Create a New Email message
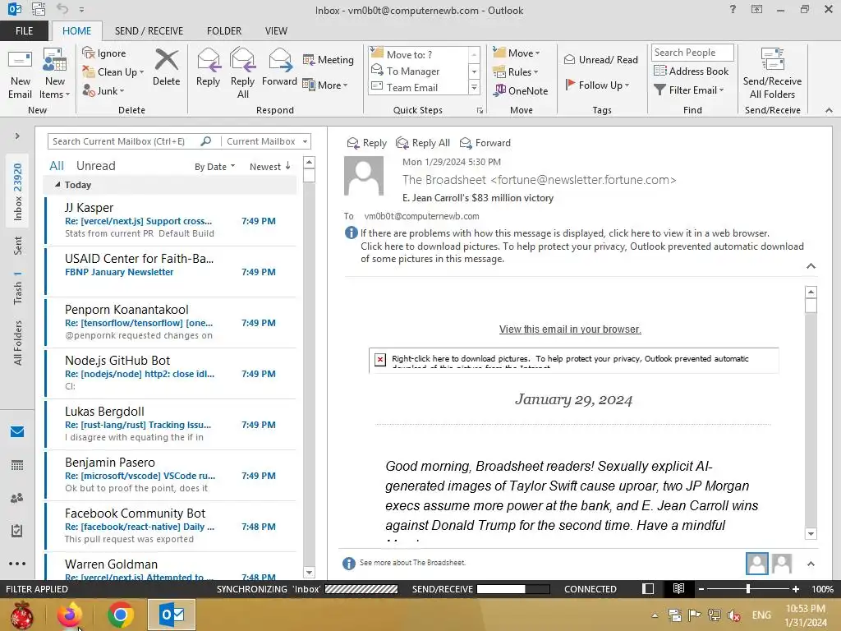This screenshot has height=631, width=841. click(x=20, y=75)
